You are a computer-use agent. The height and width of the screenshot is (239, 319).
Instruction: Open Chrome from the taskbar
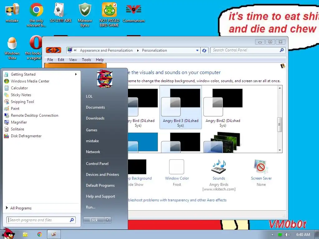coord(40,235)
